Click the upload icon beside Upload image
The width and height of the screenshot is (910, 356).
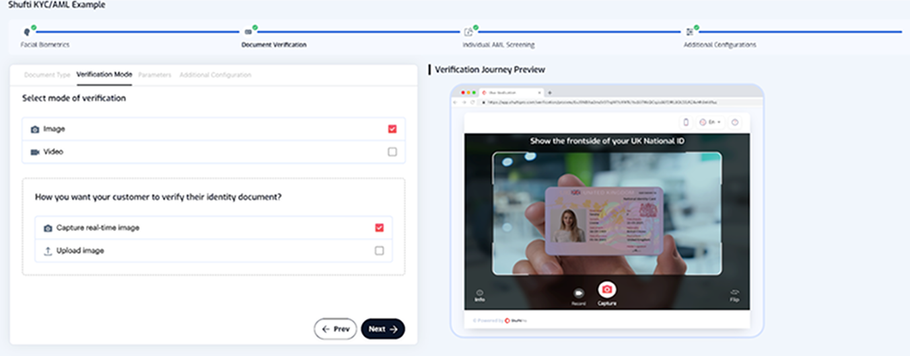click(48, 251)
